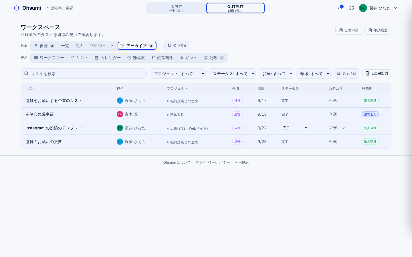This screenshot has width=412, height=257.
Task: Open the user account menu chevron
Action: click(395, 8)
